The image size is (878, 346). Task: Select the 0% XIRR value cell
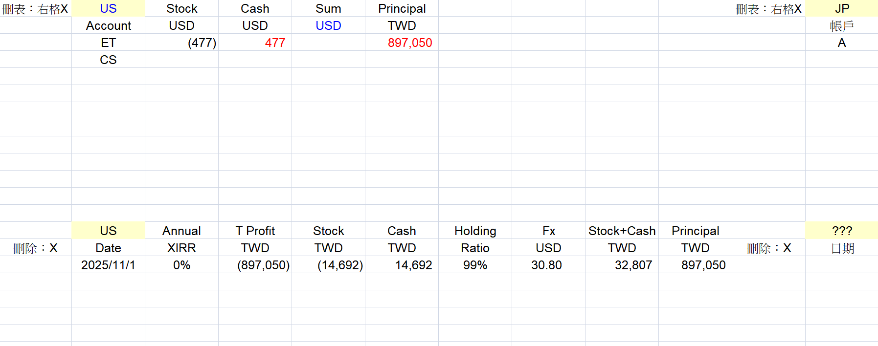pyautogui.click(x=181, y=265)
